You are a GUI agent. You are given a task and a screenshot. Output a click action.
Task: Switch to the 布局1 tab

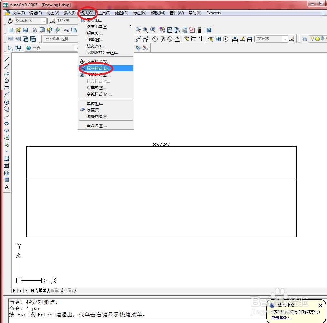click(55, 290)
